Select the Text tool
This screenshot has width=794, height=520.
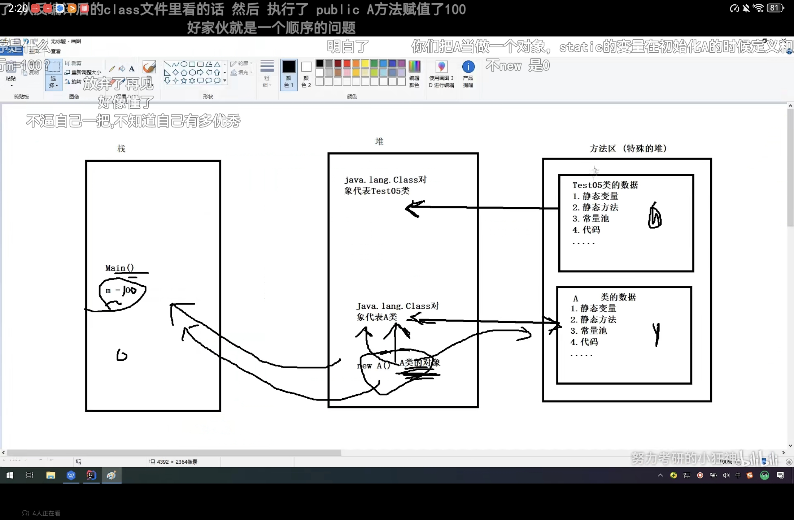pyautogui.click(x=132, y=69)
